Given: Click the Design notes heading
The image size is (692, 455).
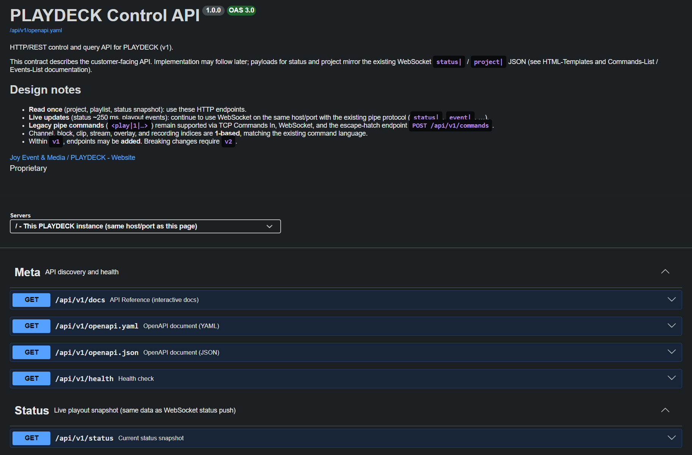Looking at the screenshot, I should [x=45, y=90].
